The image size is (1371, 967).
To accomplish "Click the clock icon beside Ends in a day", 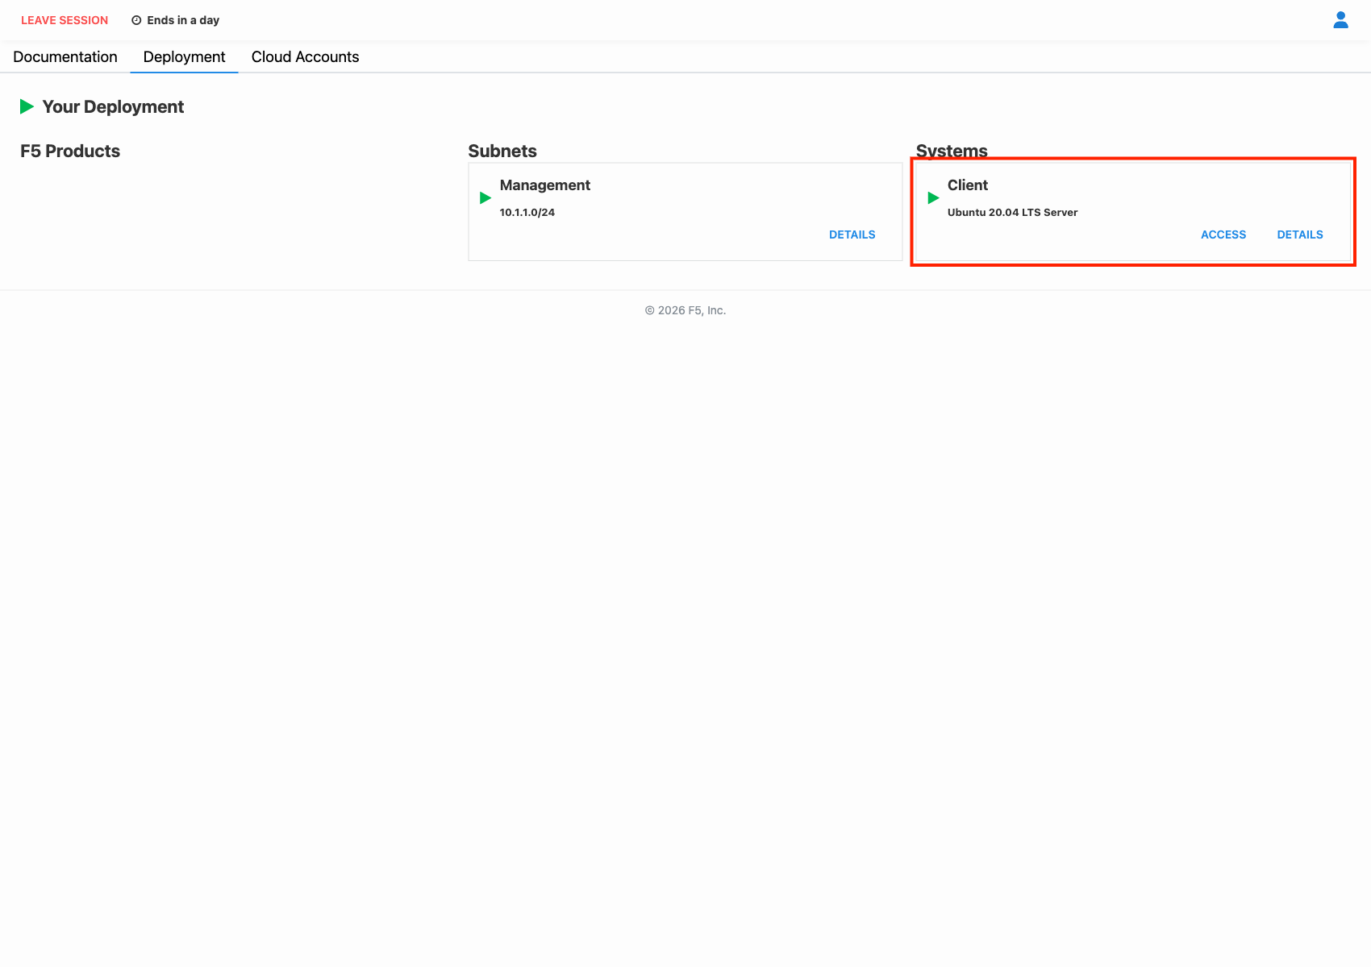I will click(136, 20).
